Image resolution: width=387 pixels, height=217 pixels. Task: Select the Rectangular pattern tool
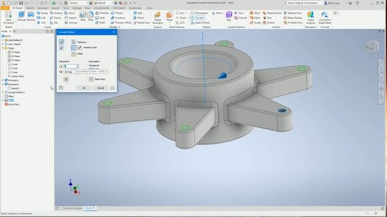pos(200,13)
